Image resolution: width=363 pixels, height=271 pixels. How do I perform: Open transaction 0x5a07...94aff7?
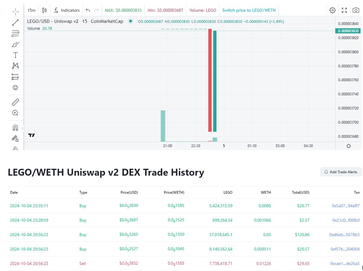coord(346,206)
